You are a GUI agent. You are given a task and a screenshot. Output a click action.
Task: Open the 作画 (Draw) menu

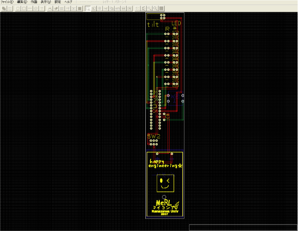click(34, 2)
